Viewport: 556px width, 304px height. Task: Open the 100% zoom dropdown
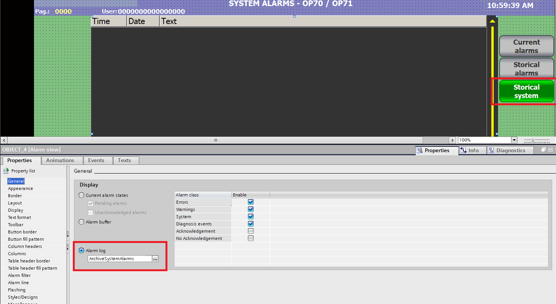coord(514,140)
